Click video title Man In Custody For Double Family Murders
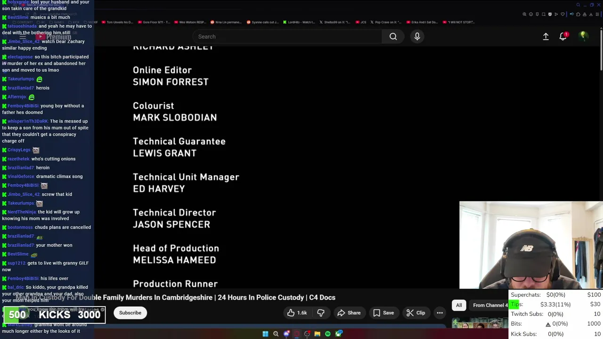This screenshot has height=339, width=603. pos(176,298)
